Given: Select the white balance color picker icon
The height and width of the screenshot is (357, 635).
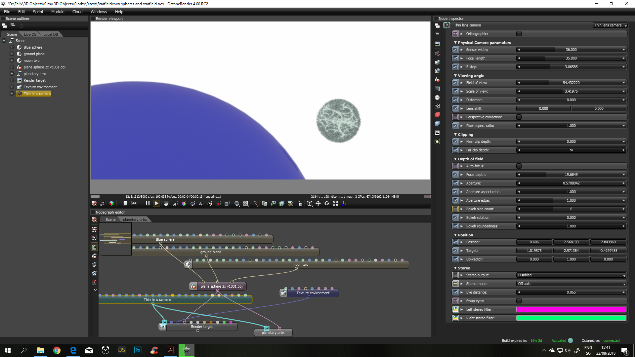Looking at the screenshot, I should (184, 204).
